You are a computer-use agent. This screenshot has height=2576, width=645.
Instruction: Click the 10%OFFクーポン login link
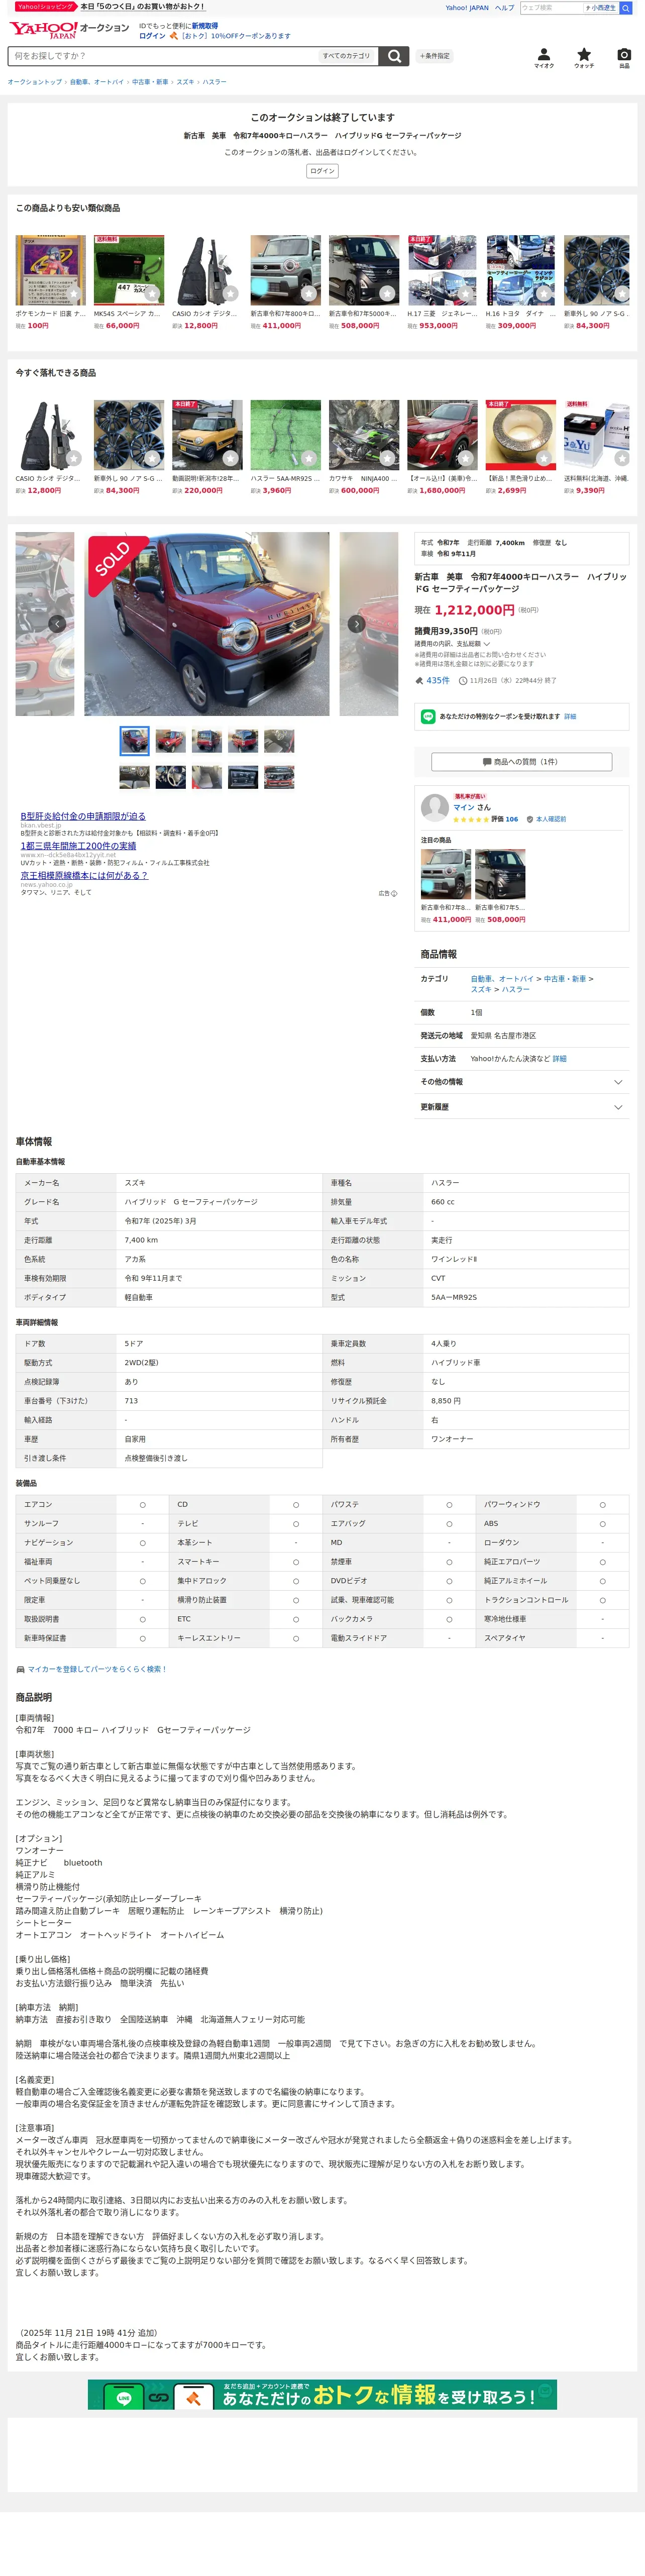(236, 36)
